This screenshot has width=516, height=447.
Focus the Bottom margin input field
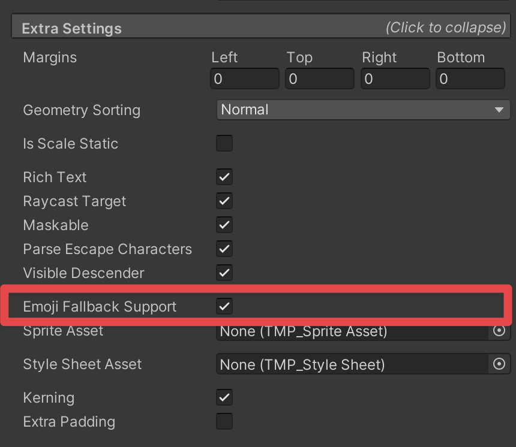470,79
